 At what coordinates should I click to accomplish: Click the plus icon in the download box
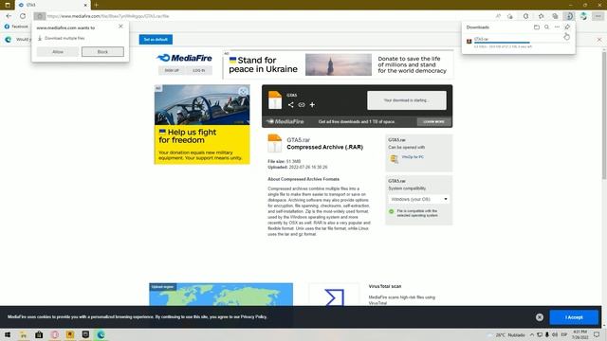click(312, 105)
